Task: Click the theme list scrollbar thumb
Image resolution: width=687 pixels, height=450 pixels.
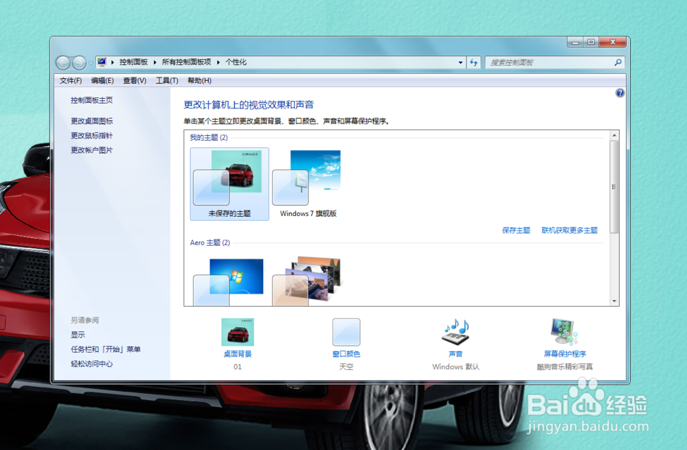Action: point(614,187)
